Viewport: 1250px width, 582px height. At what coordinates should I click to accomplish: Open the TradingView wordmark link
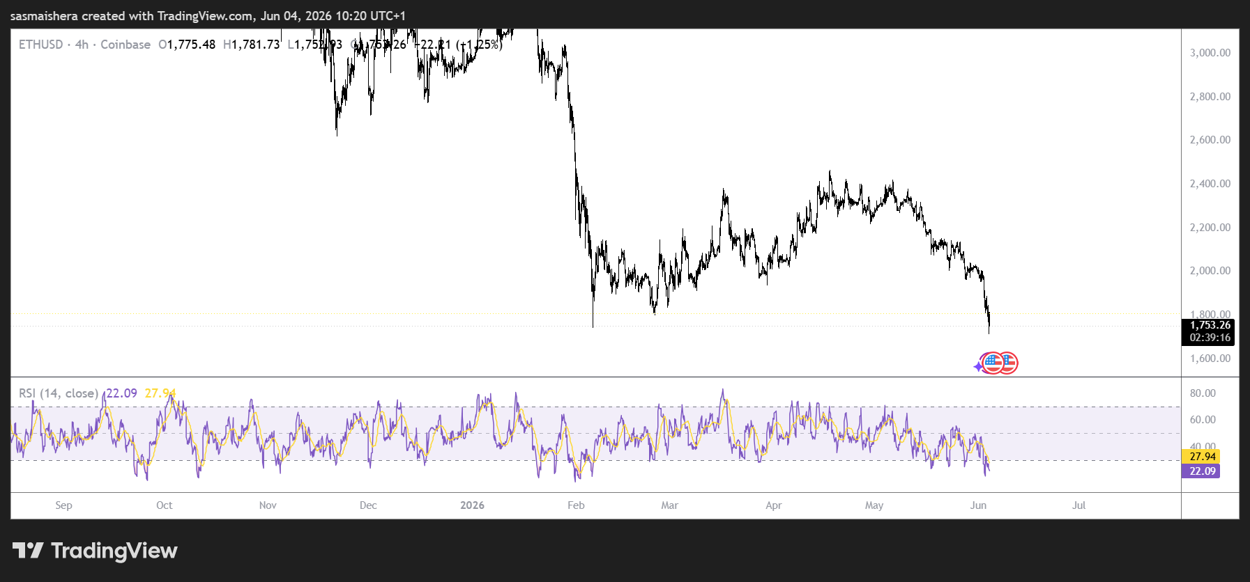[114, 551]
